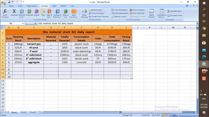Expand the Name Box dropdown

23,23
